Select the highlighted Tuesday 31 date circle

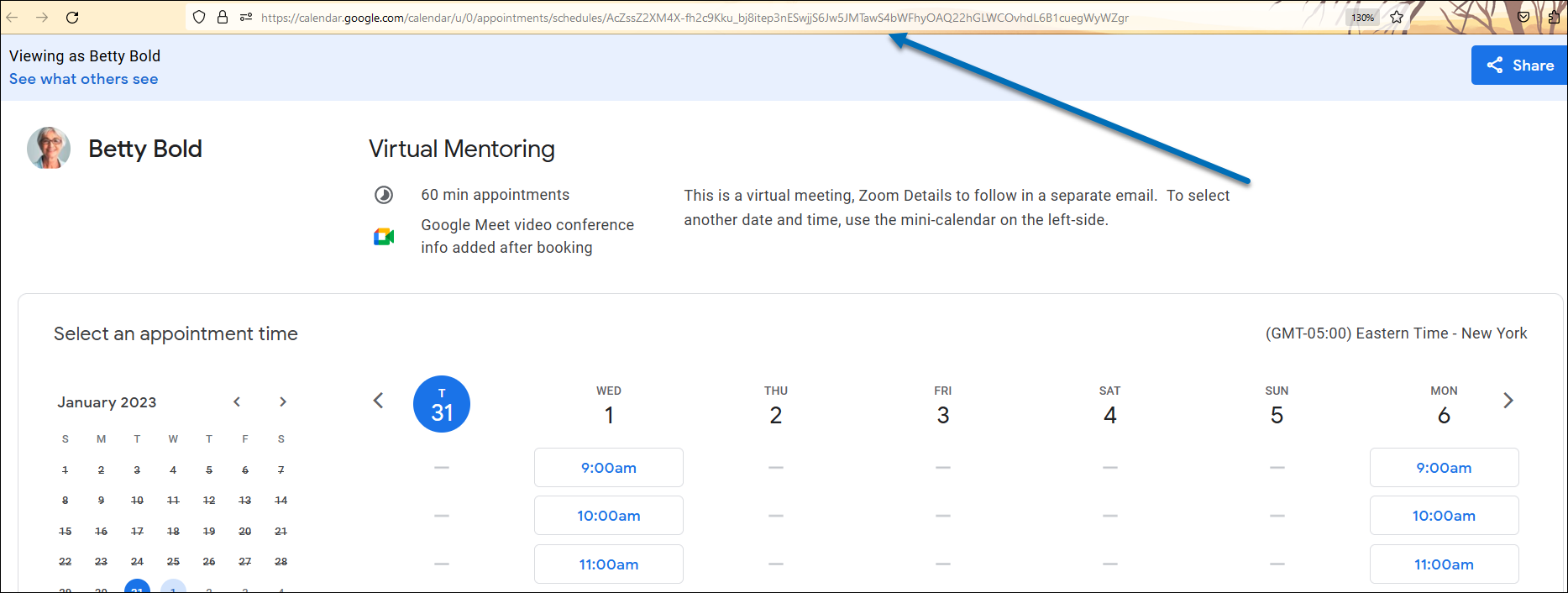pyautogui.click(x=442, y=404)
